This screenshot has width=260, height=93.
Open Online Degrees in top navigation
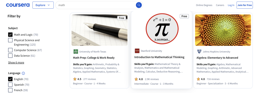point(204,5)
